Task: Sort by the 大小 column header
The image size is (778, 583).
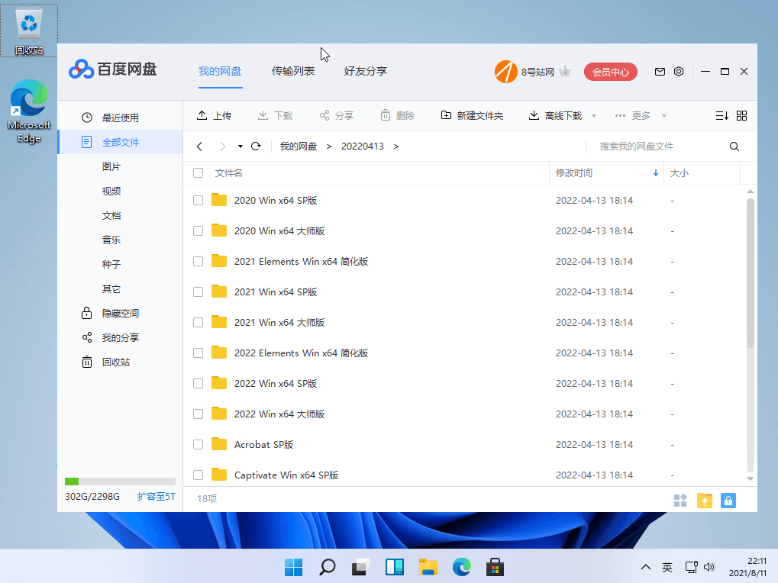Action: (x=680, y=173)
